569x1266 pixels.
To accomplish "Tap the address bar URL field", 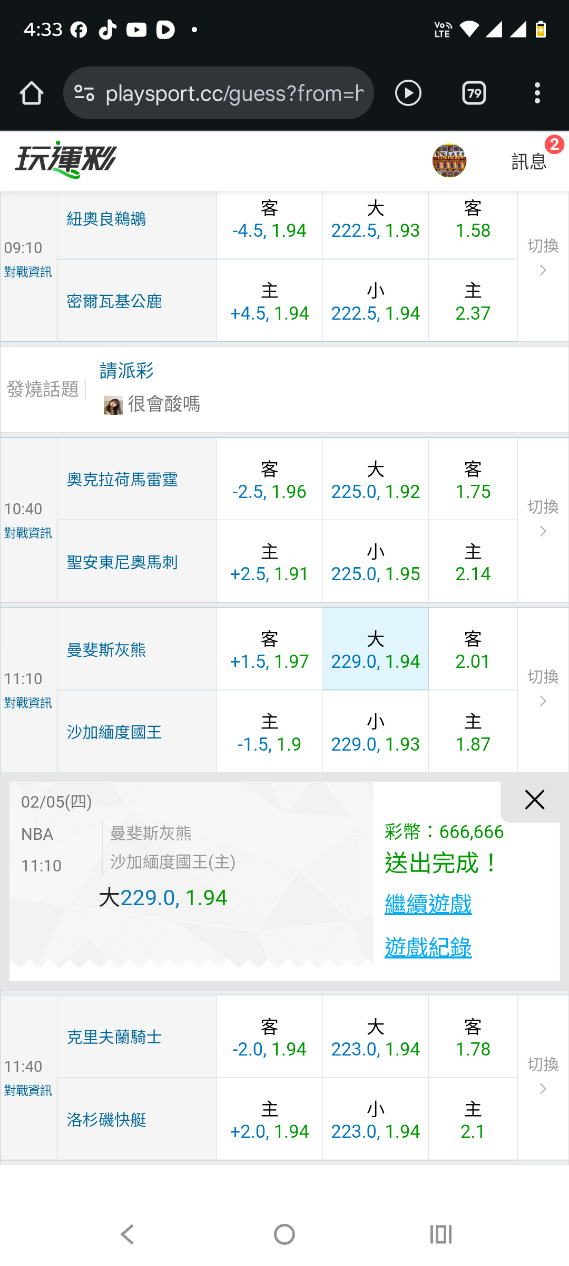I will click(234, 93).
